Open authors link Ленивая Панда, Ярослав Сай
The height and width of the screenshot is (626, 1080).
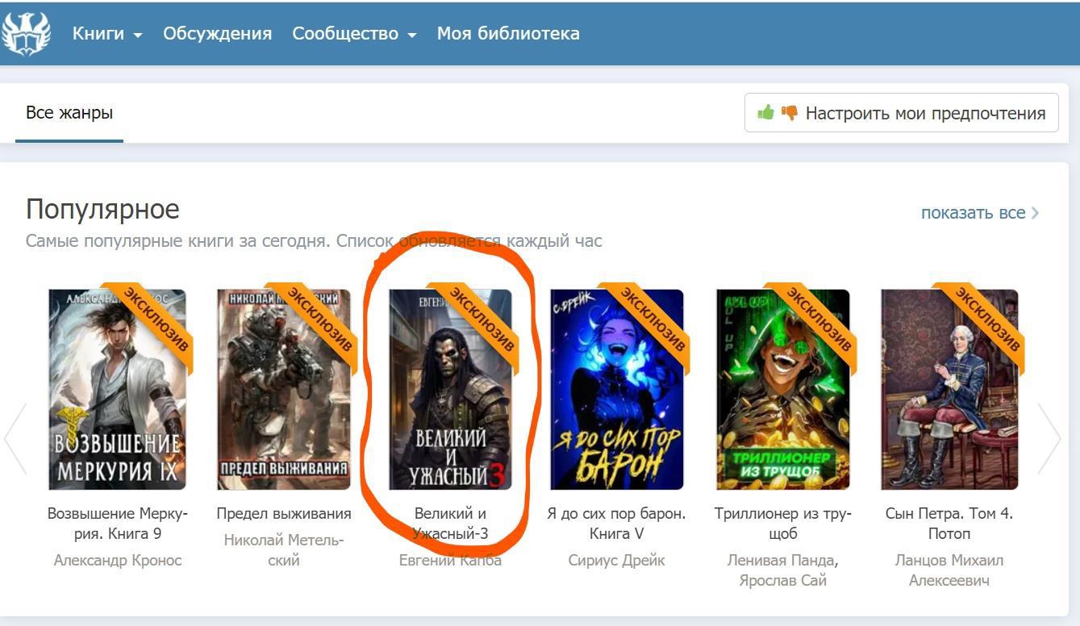coord(783,570)
